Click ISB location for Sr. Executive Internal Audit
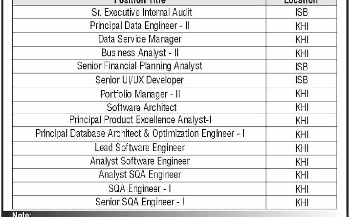Viewport: 349px width, 217px height. (302, 12)
